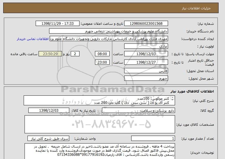The height and width of the screenshot is (159, 225).
Task: Click the request creator field مهدی هادی پورقطب آبادی
Action: [109, 39]
